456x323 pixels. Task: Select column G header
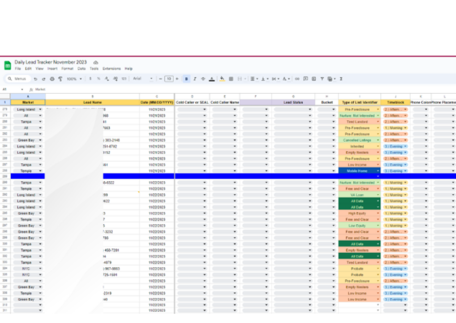293,96
